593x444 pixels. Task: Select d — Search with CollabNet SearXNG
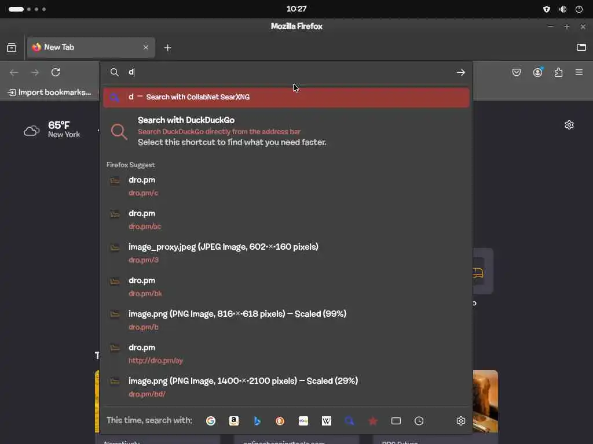coord(286,97)
